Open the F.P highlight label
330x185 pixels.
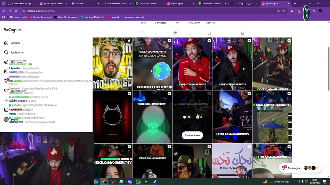pos(177,23)
